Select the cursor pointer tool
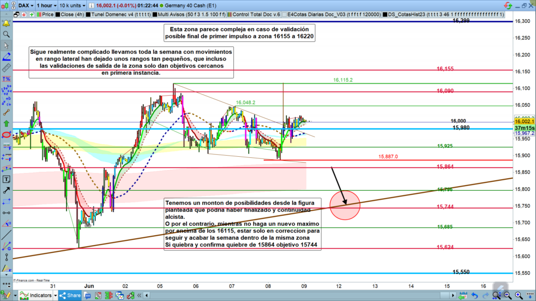Screen dimensions: 536x301 point(6,45)
